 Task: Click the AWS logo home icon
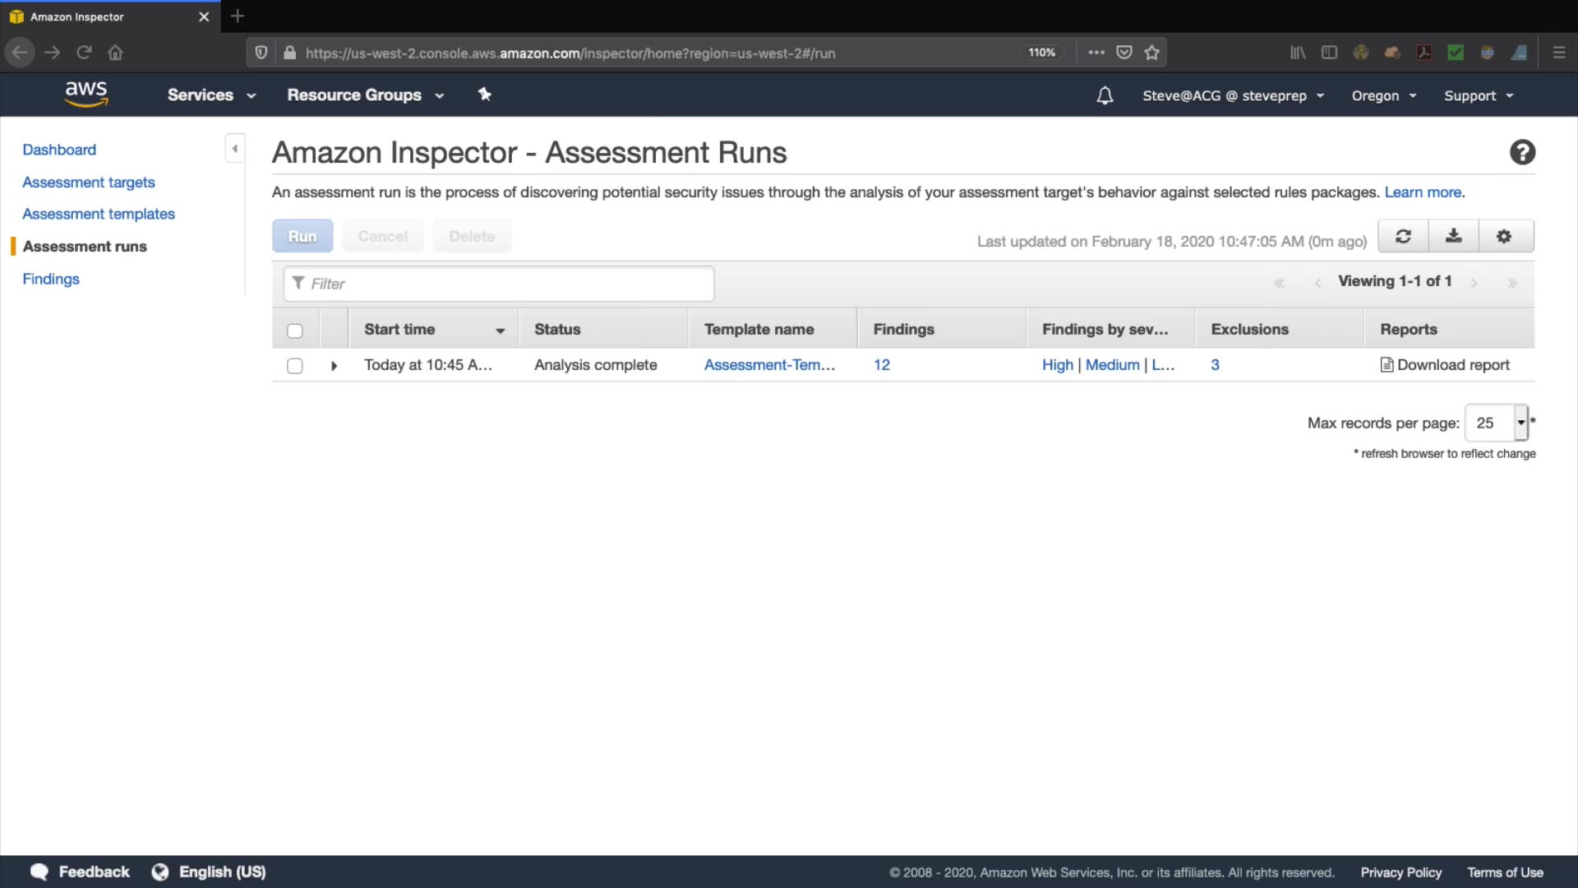pos(86,95)
